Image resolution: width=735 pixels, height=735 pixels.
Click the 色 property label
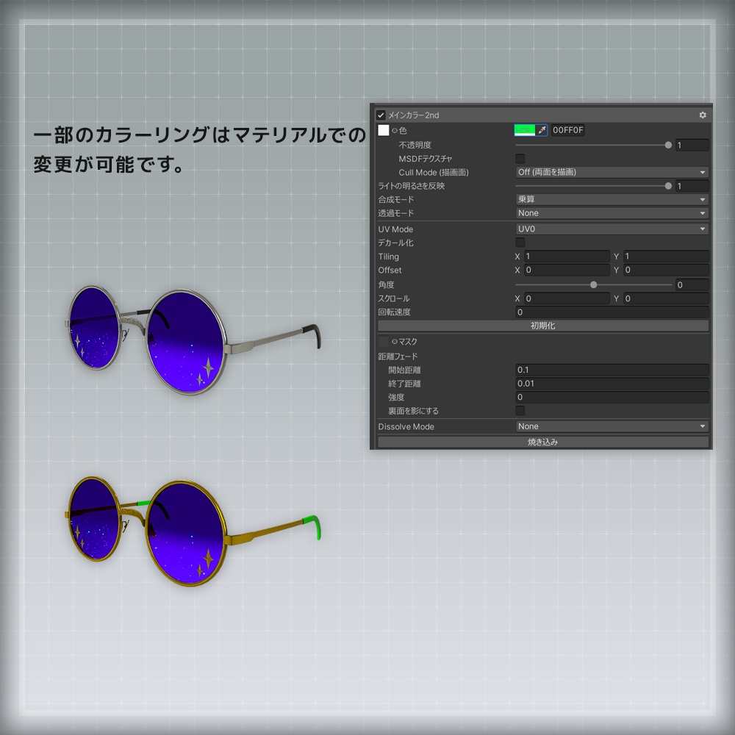pos(403,130)
